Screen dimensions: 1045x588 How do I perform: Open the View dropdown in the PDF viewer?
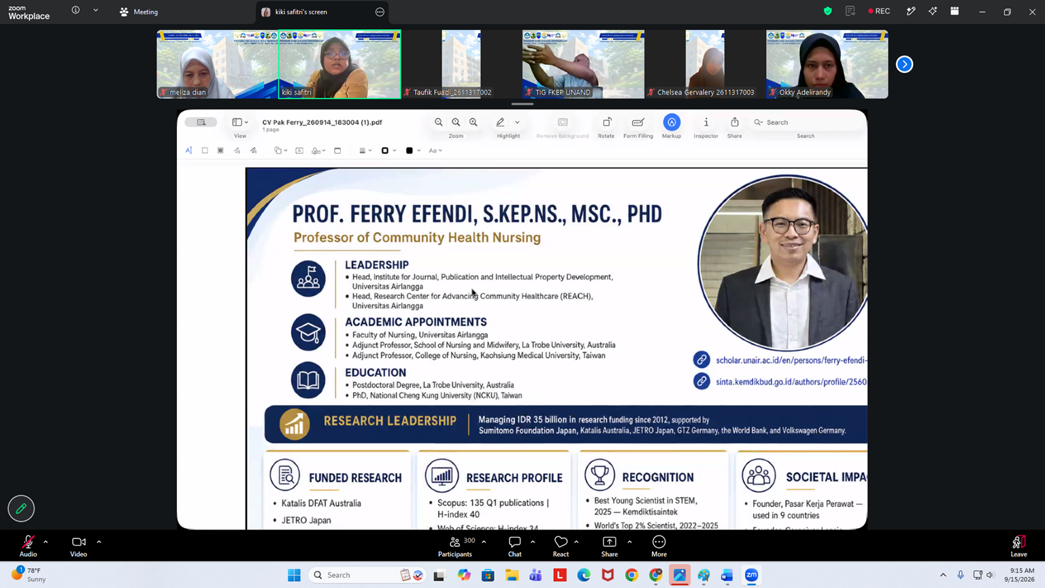click(240, 122)
